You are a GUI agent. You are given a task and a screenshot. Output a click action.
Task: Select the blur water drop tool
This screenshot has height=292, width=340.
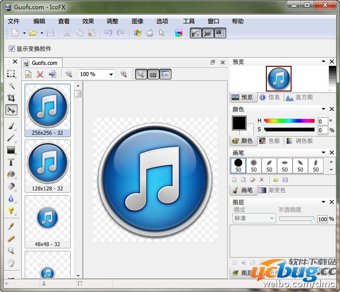11,199
